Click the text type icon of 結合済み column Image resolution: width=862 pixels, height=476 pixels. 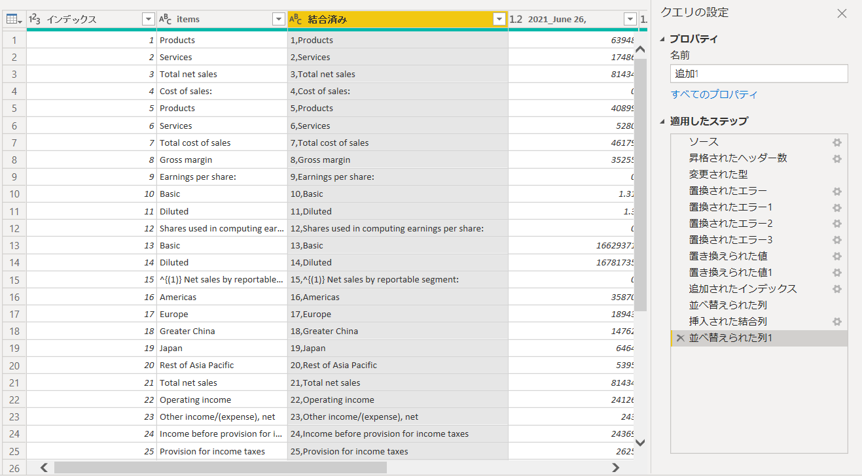coord(296,20)
